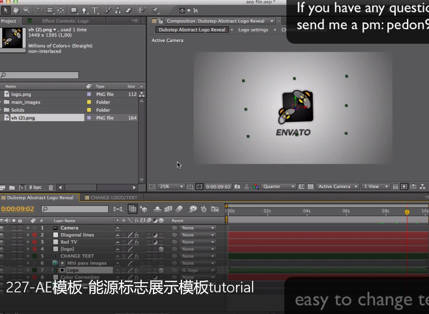Screen dimensions: 429x314
Task: Select the Roto Brush tool
Action: [141, 11]
